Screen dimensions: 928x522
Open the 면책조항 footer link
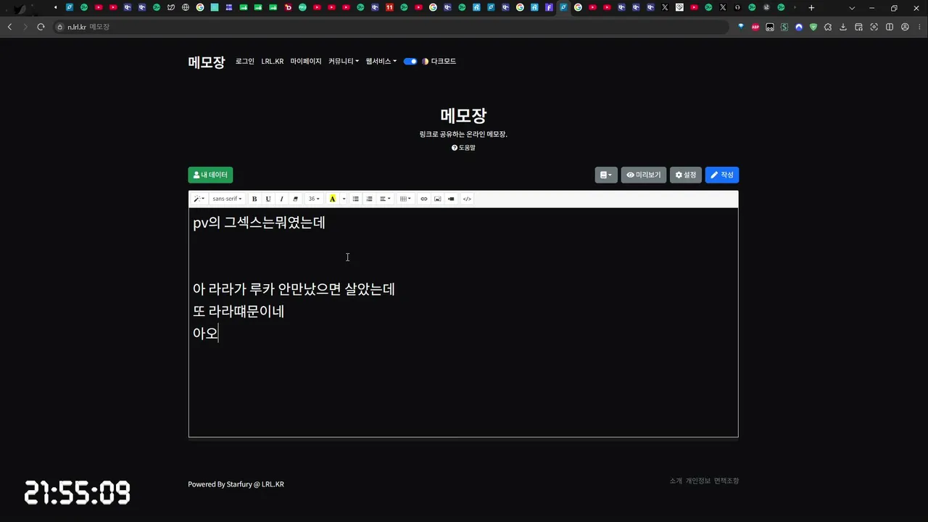tap(726, 481)
